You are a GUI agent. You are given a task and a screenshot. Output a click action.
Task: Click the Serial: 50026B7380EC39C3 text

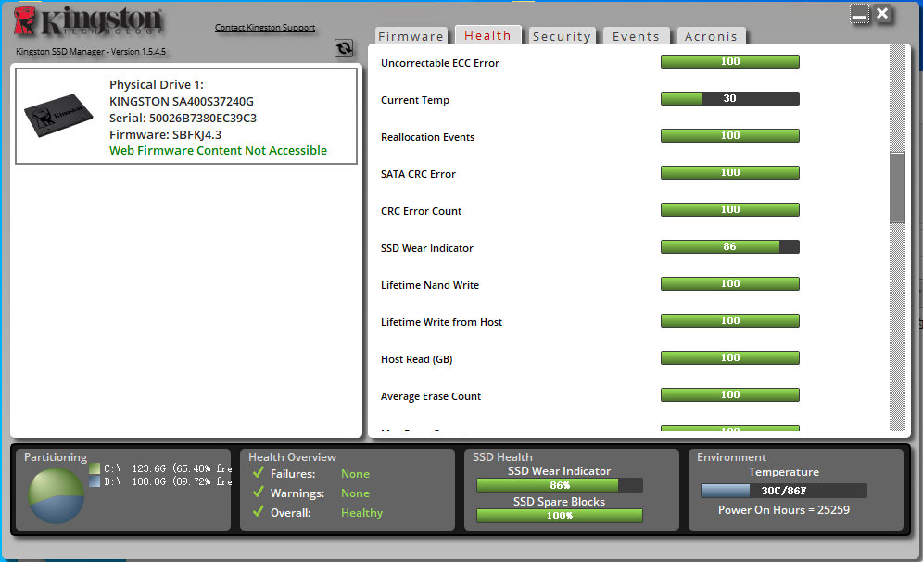(183, 119)
